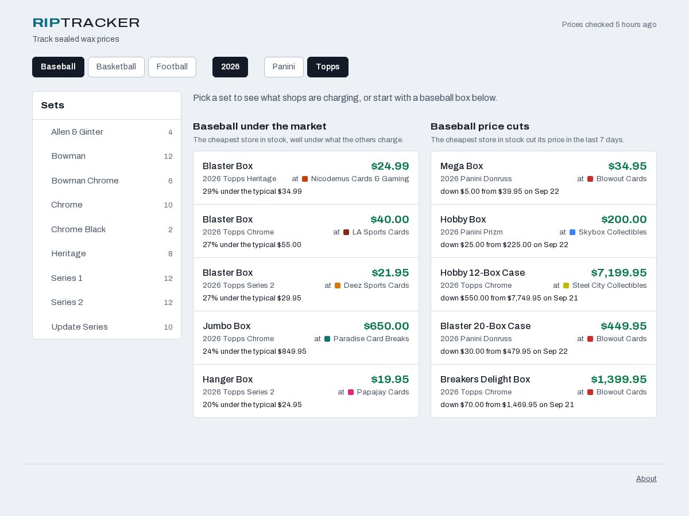Select the Bowman Chrome set
Image resolution: width=689 pixels, height=516 pixels.
(x=107, y=181)
